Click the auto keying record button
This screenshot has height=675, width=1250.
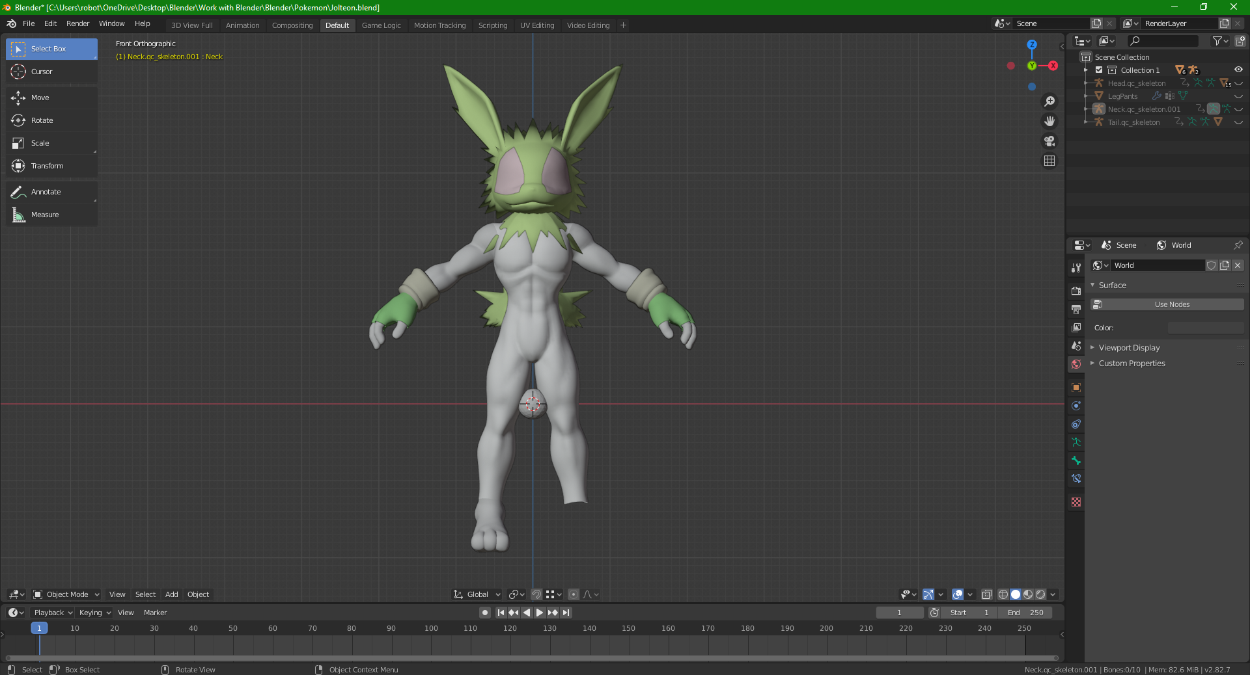click(485, 613)
